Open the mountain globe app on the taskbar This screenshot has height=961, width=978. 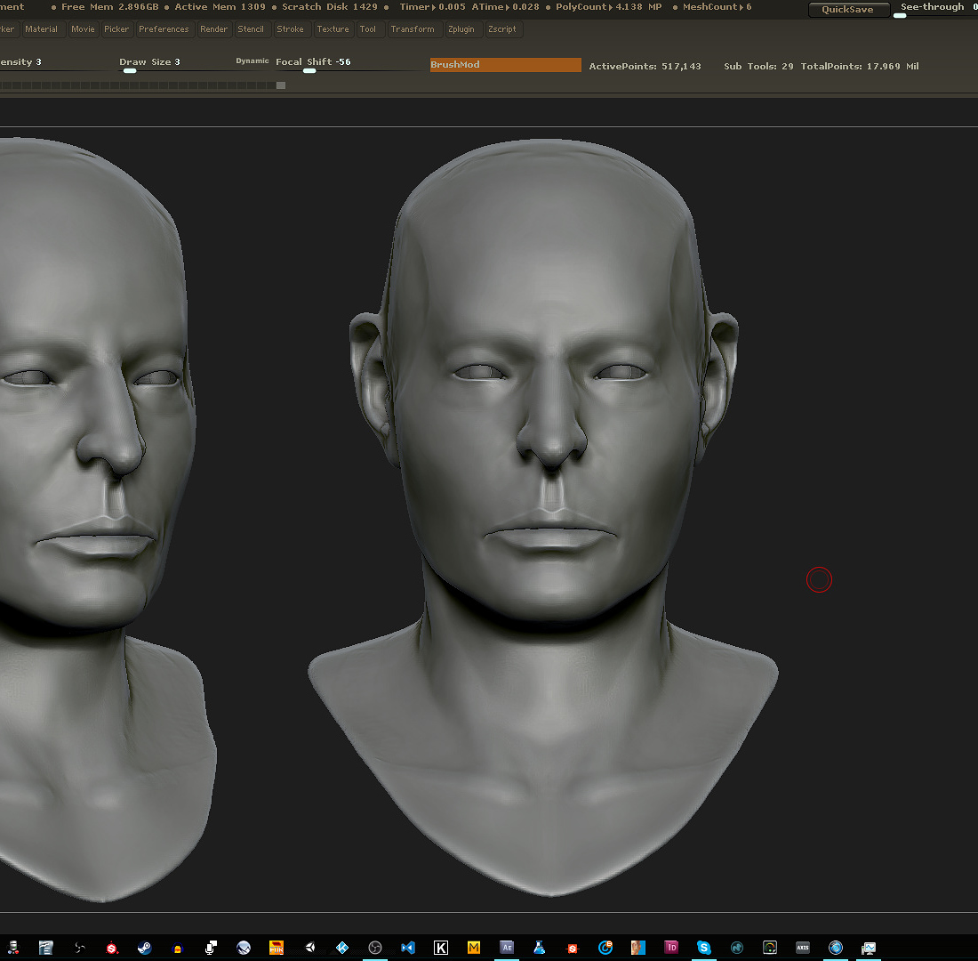tap(244, 948)
